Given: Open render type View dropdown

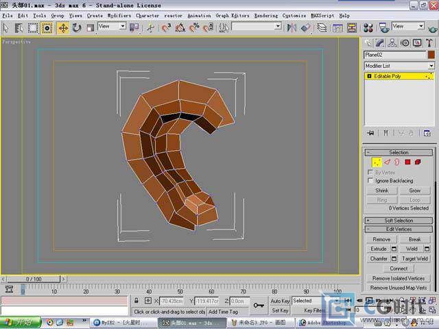Looking at the screenshot, I should [408, 27].
